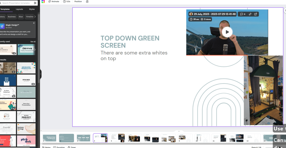The width and height of the screenshot is (286, 148).
Task: Select the pink pitch deck template
Action: click(26, 141)
